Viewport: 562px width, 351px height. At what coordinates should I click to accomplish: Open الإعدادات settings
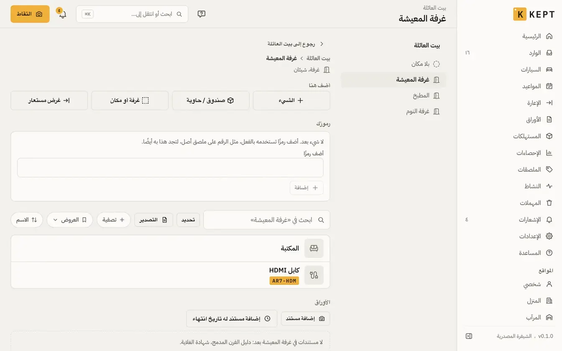(x=509, y=237)
